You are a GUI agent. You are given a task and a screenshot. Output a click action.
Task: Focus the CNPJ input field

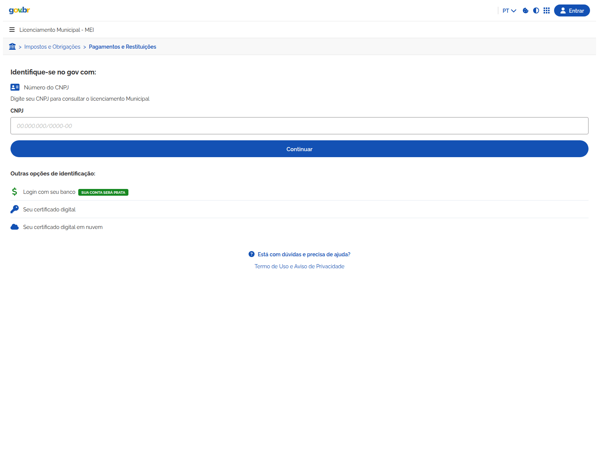coord(299,126)
